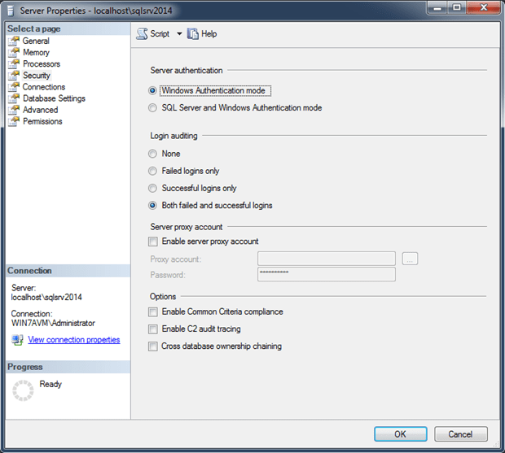Click the Login auditing heading
Viewport: 505px width, 453px height.
click(173, 136)
